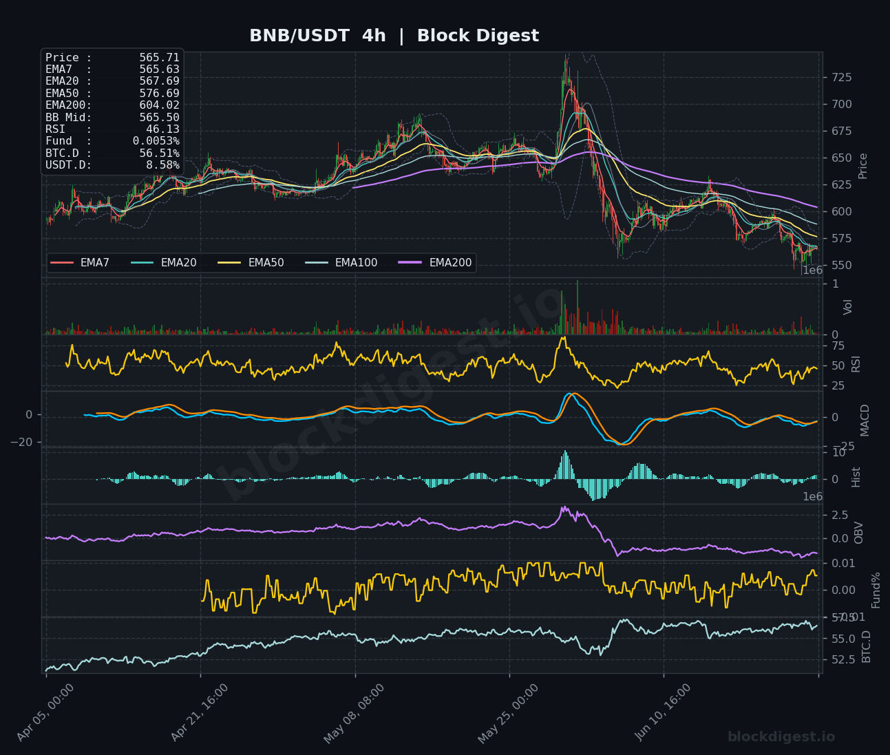The image size is (890, 755).
Task: Click the Hist panel axis title
Action: point(856,477)
